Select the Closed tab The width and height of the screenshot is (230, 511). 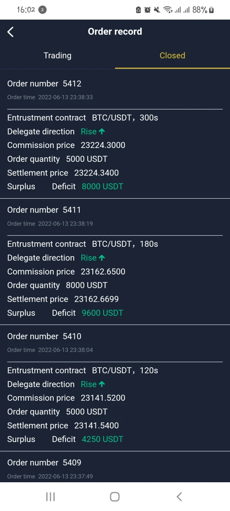172,56
